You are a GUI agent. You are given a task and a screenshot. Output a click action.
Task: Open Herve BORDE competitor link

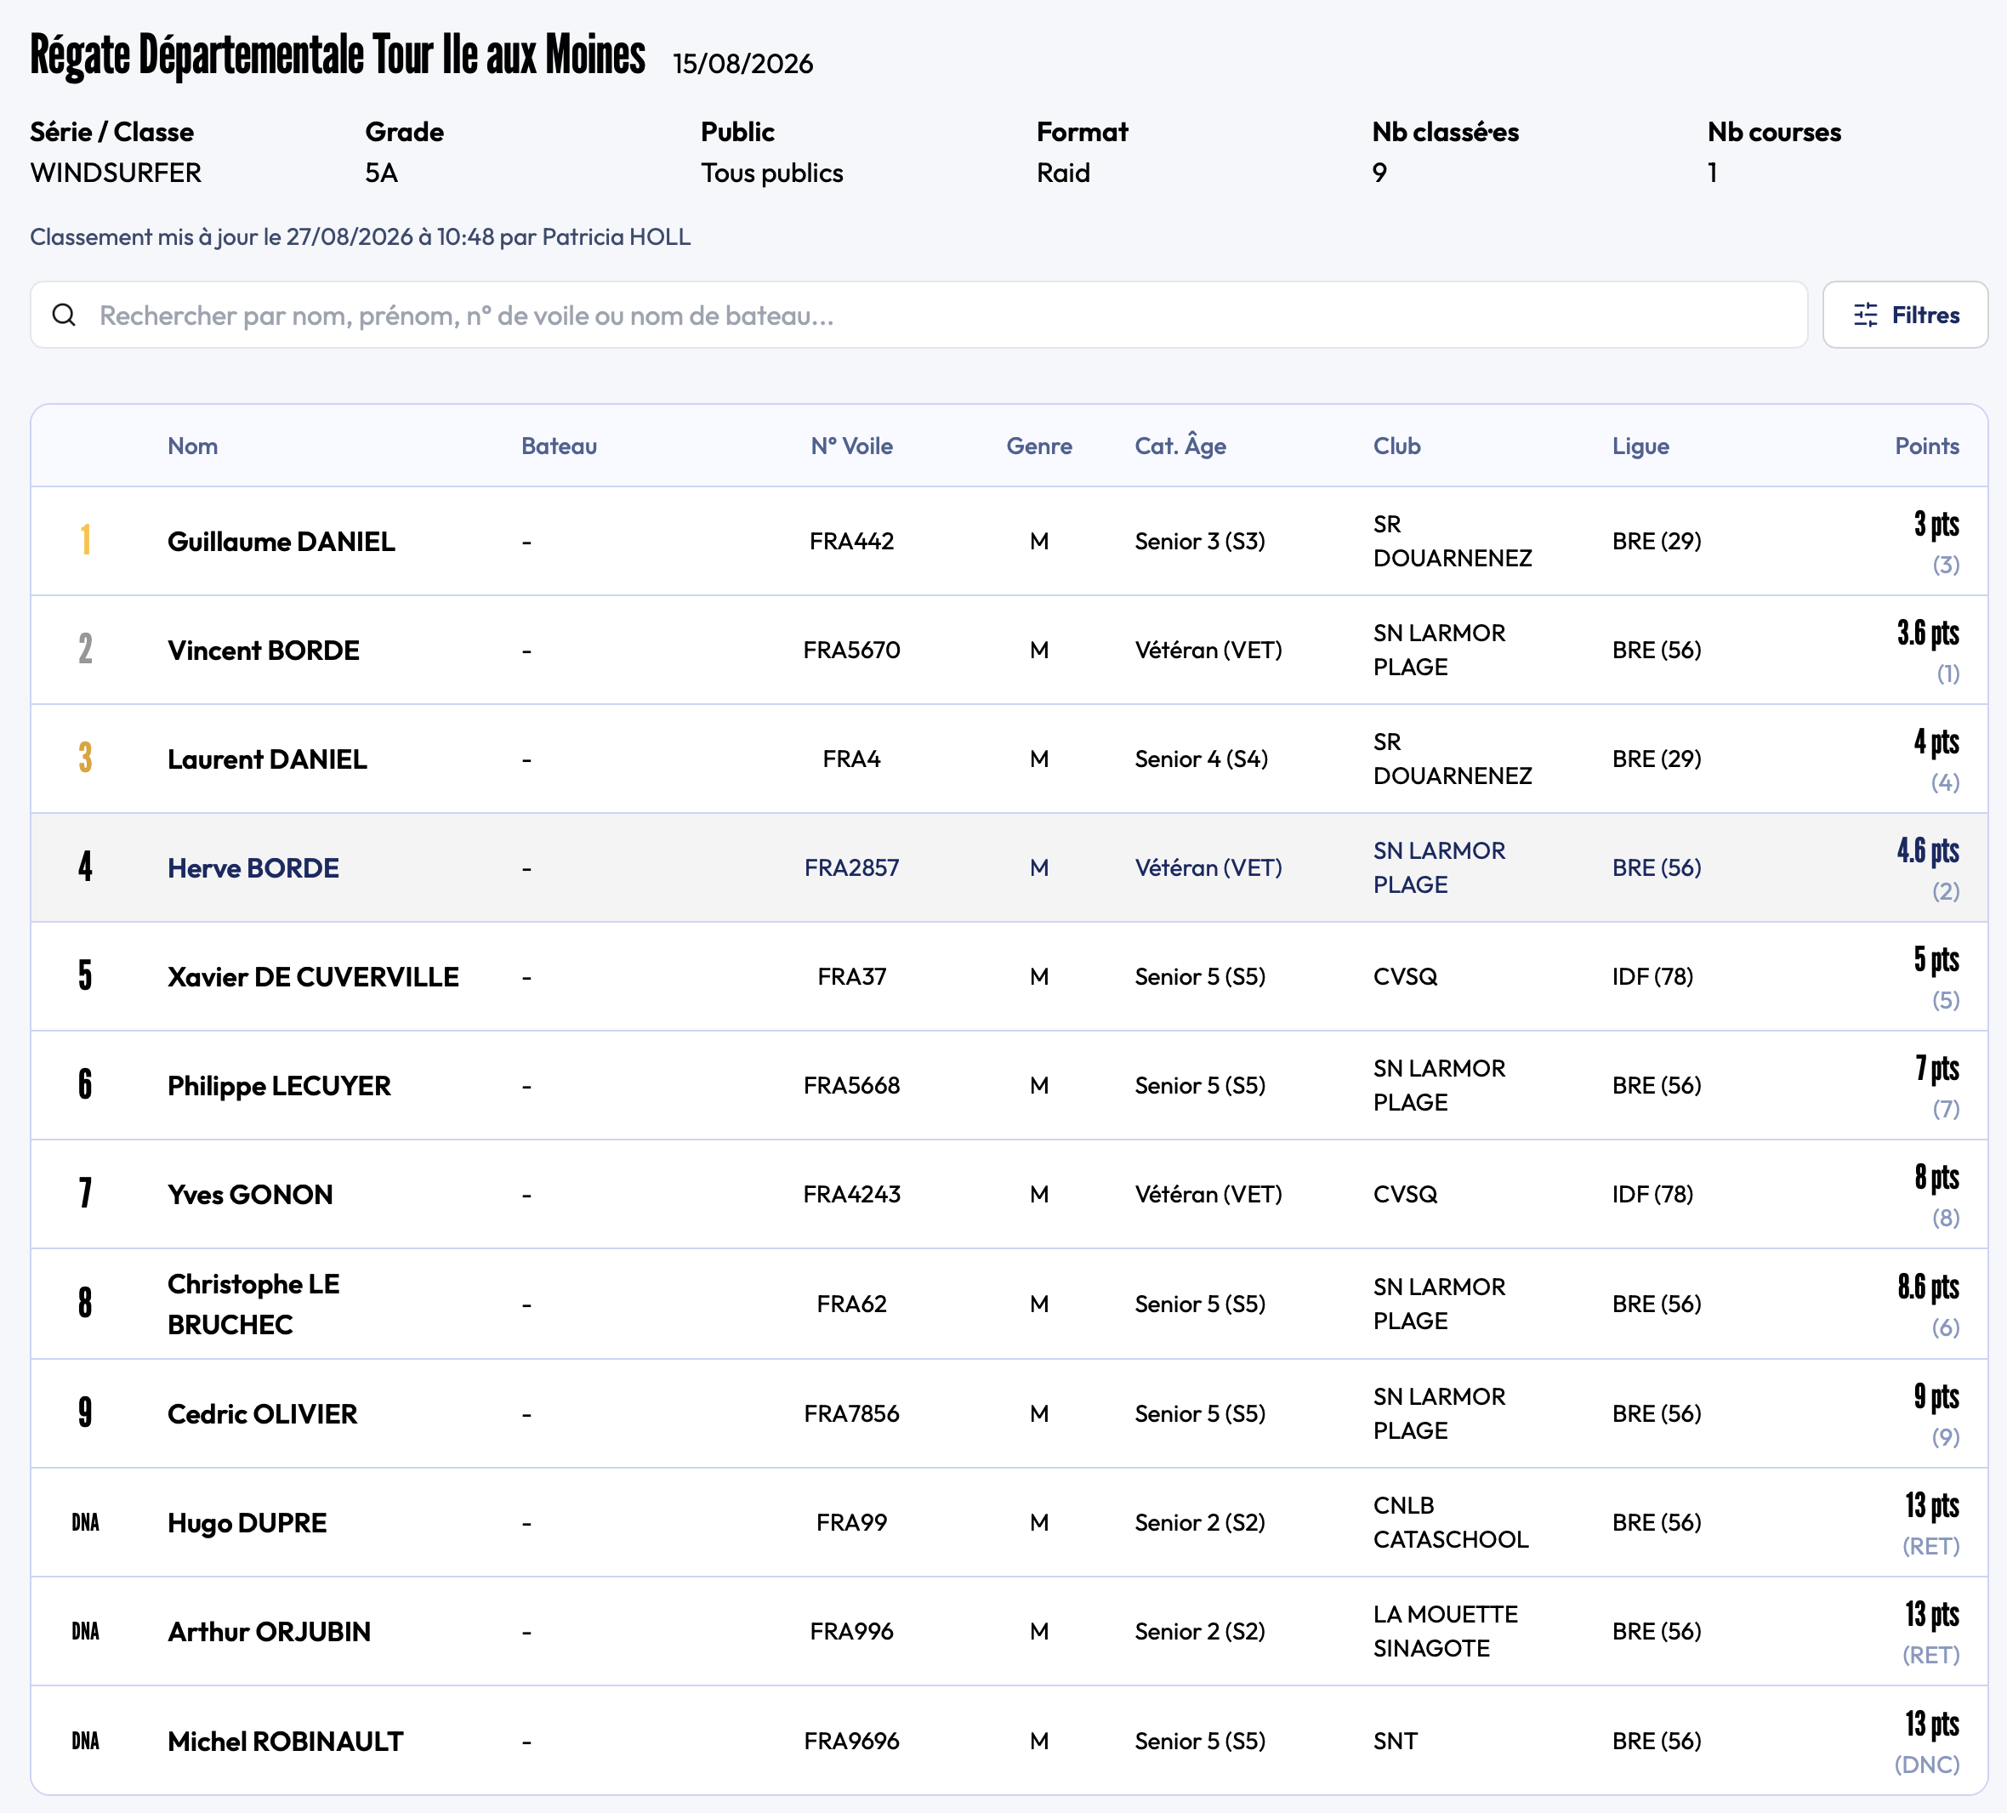pos(253,867)
